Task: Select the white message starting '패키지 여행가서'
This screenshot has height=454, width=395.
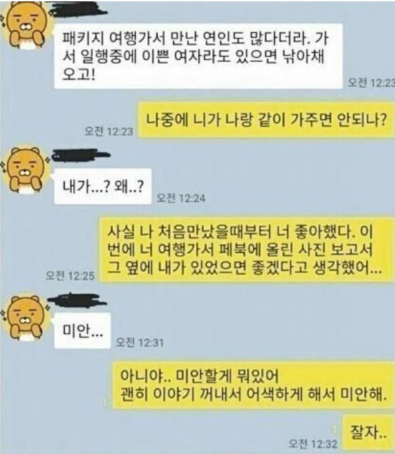Action: click(198, 56)
